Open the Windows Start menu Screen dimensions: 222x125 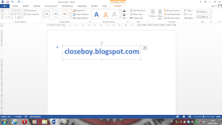point(4,122)
